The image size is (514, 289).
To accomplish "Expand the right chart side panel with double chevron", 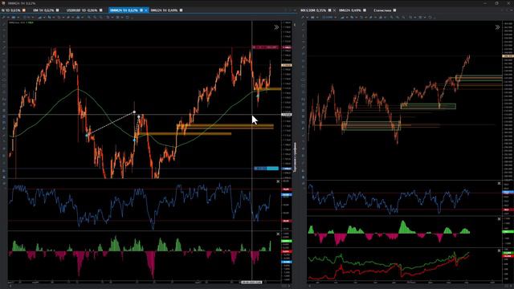I will (x=497, y=27).
